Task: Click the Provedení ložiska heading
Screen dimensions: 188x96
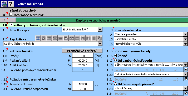Action: coord(127,30)
